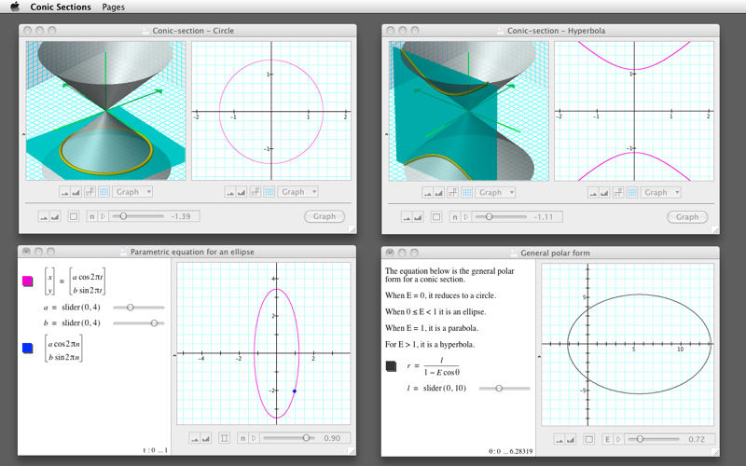Viewport: 746px width, 466px height.
Task: Play n animation in Circle window
Action: tap(104, 216)
